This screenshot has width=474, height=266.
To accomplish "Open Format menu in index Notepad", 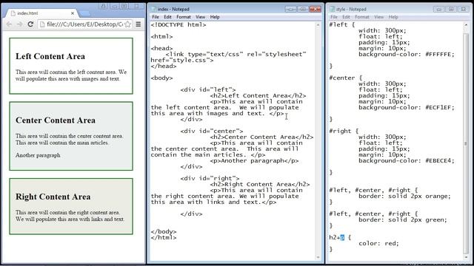I will tap(184, 17).
